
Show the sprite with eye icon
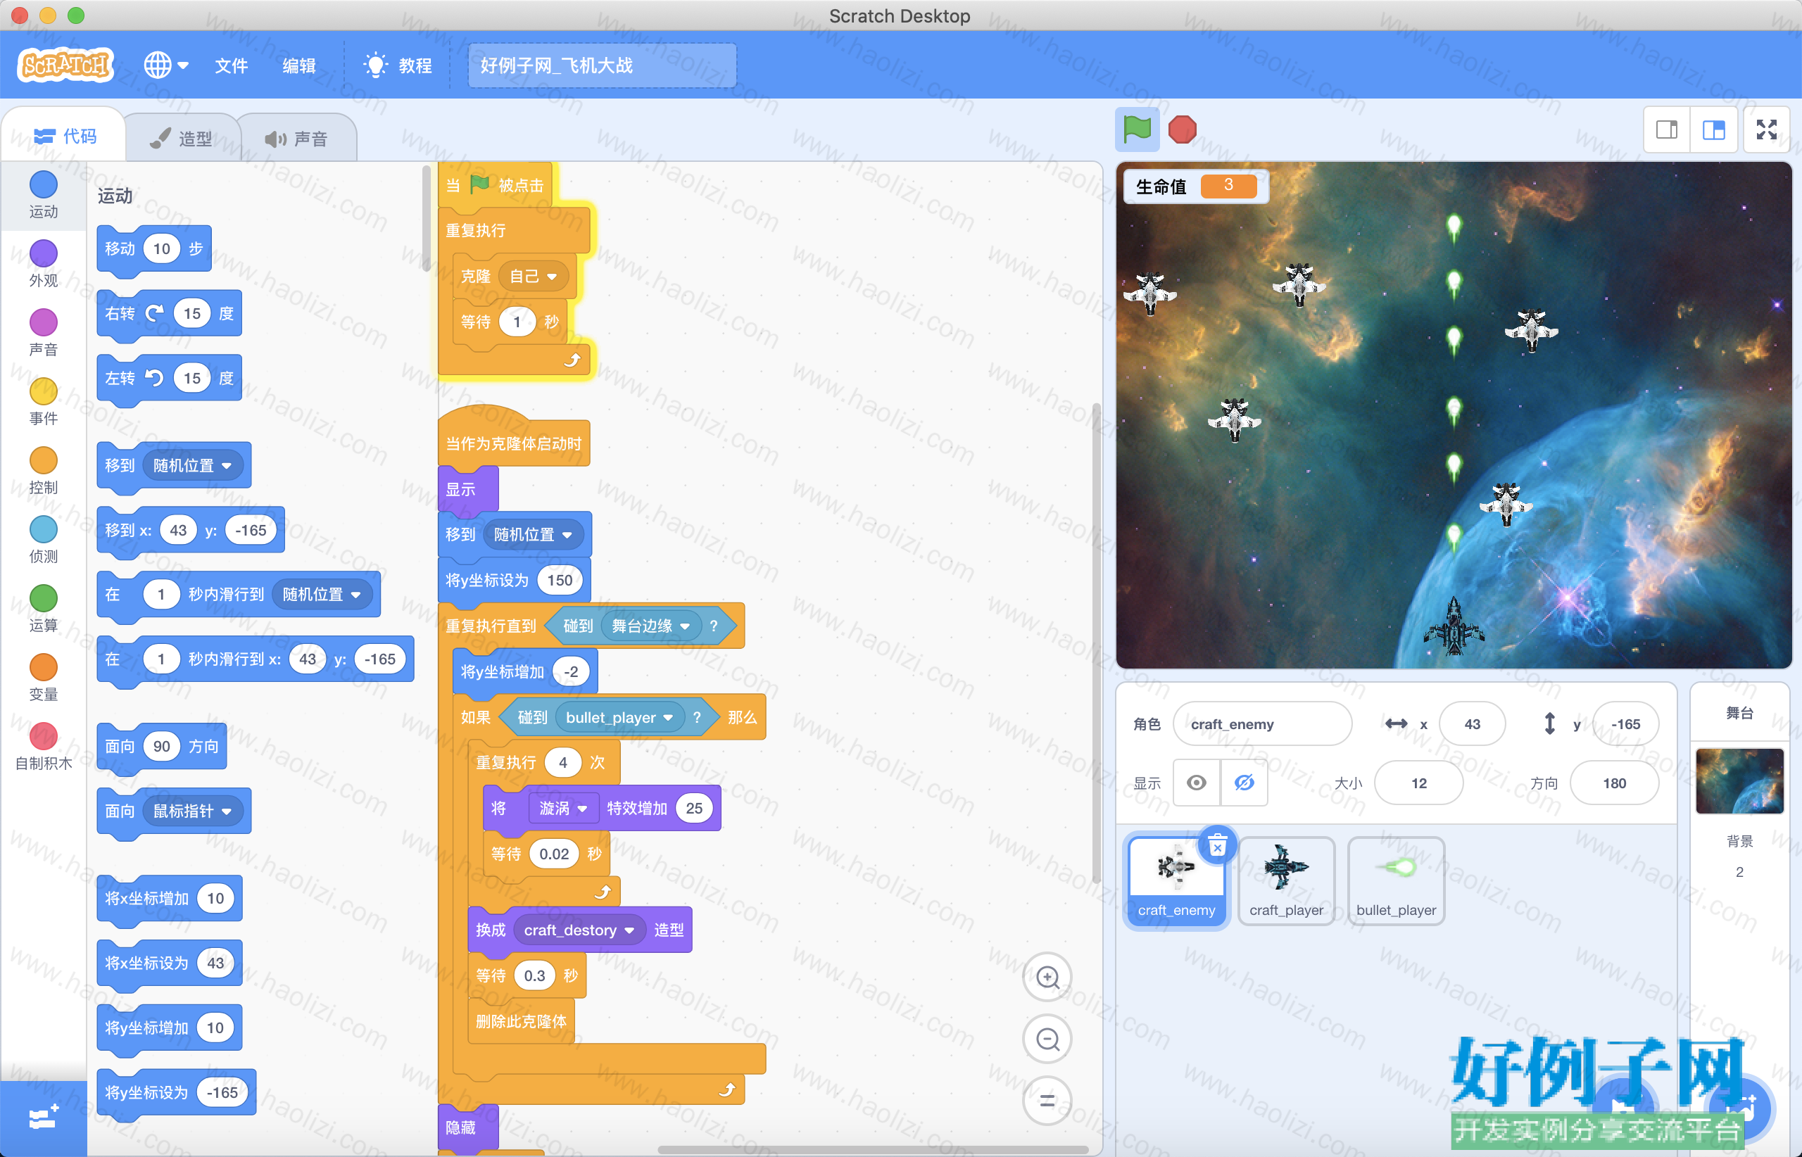tap(1197, 783)
